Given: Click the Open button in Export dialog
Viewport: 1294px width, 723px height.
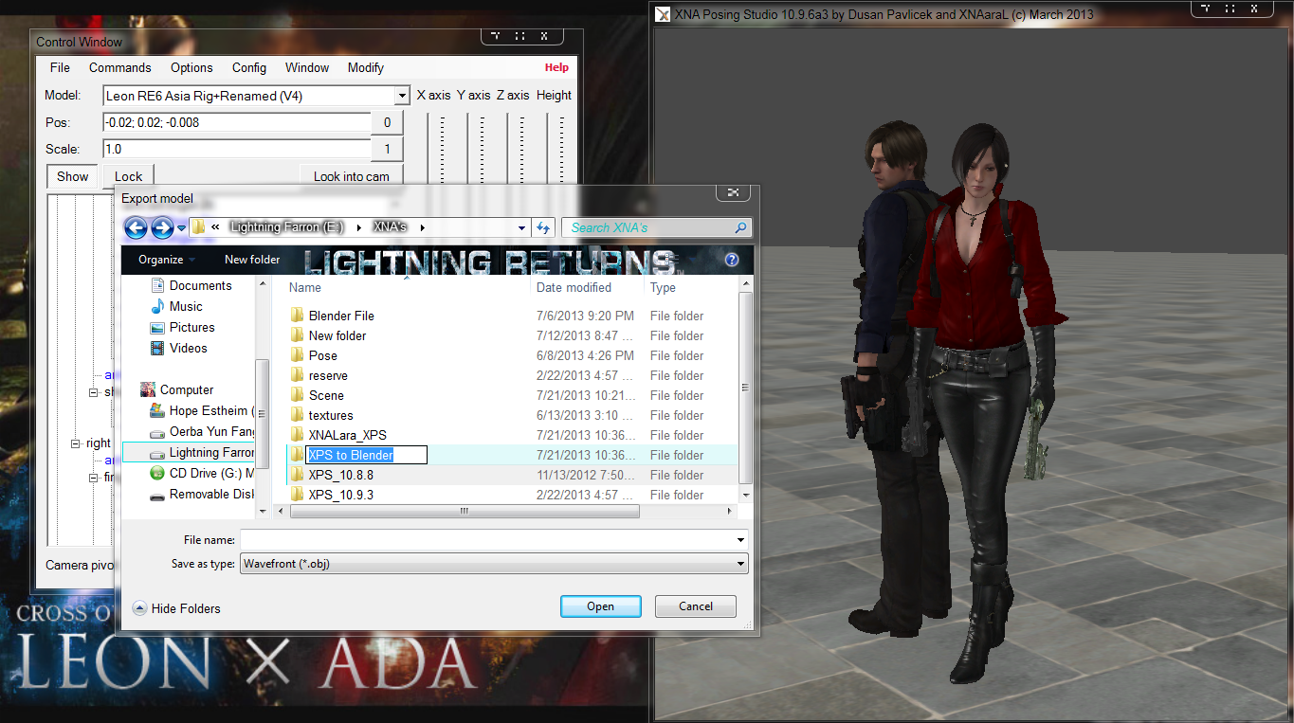Looking at the screenshot, I should coord(600,606).
